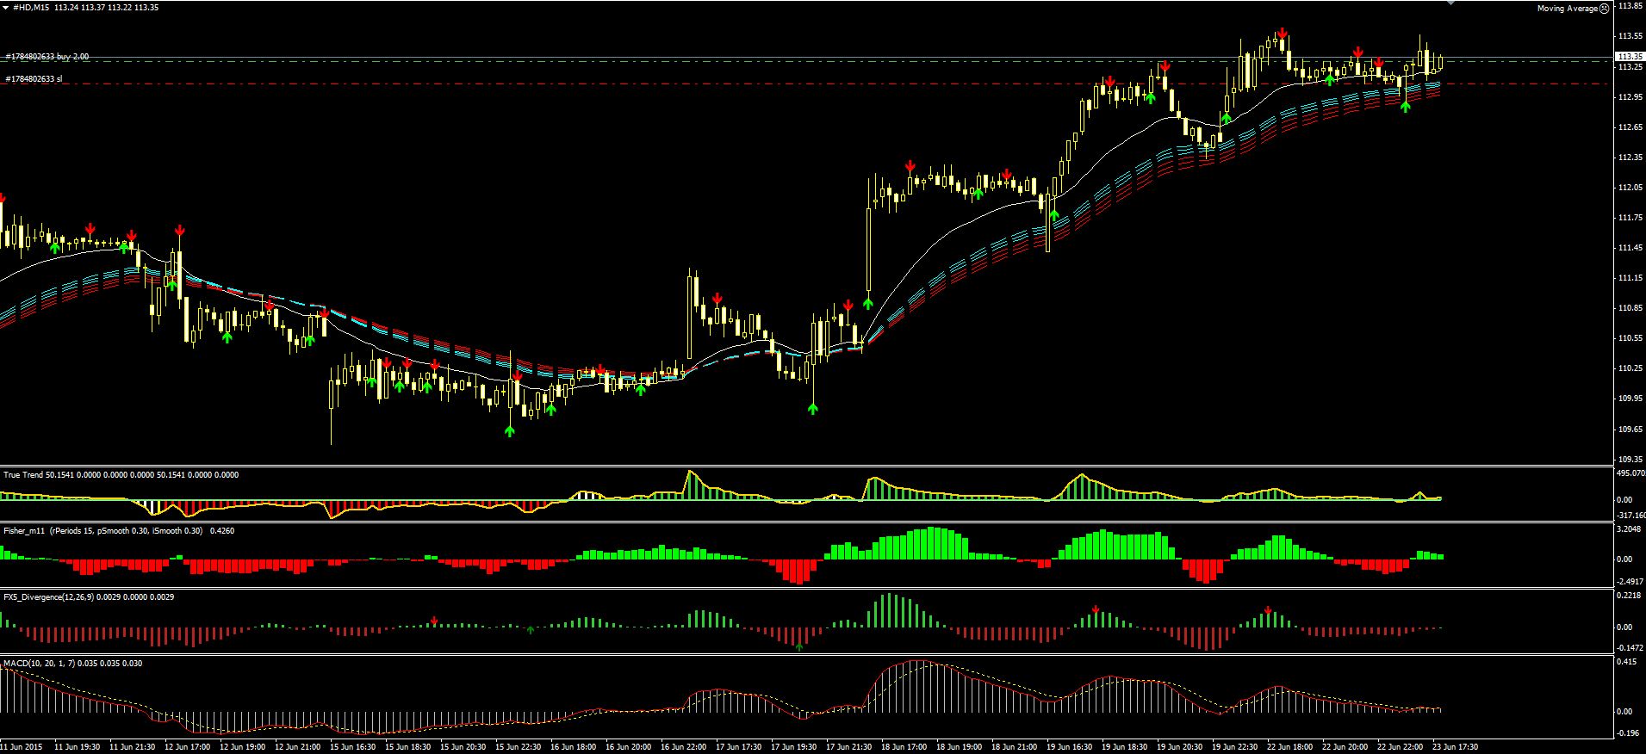
Task: Click the 12 Jun 17:00 time label
Action: 188,746
